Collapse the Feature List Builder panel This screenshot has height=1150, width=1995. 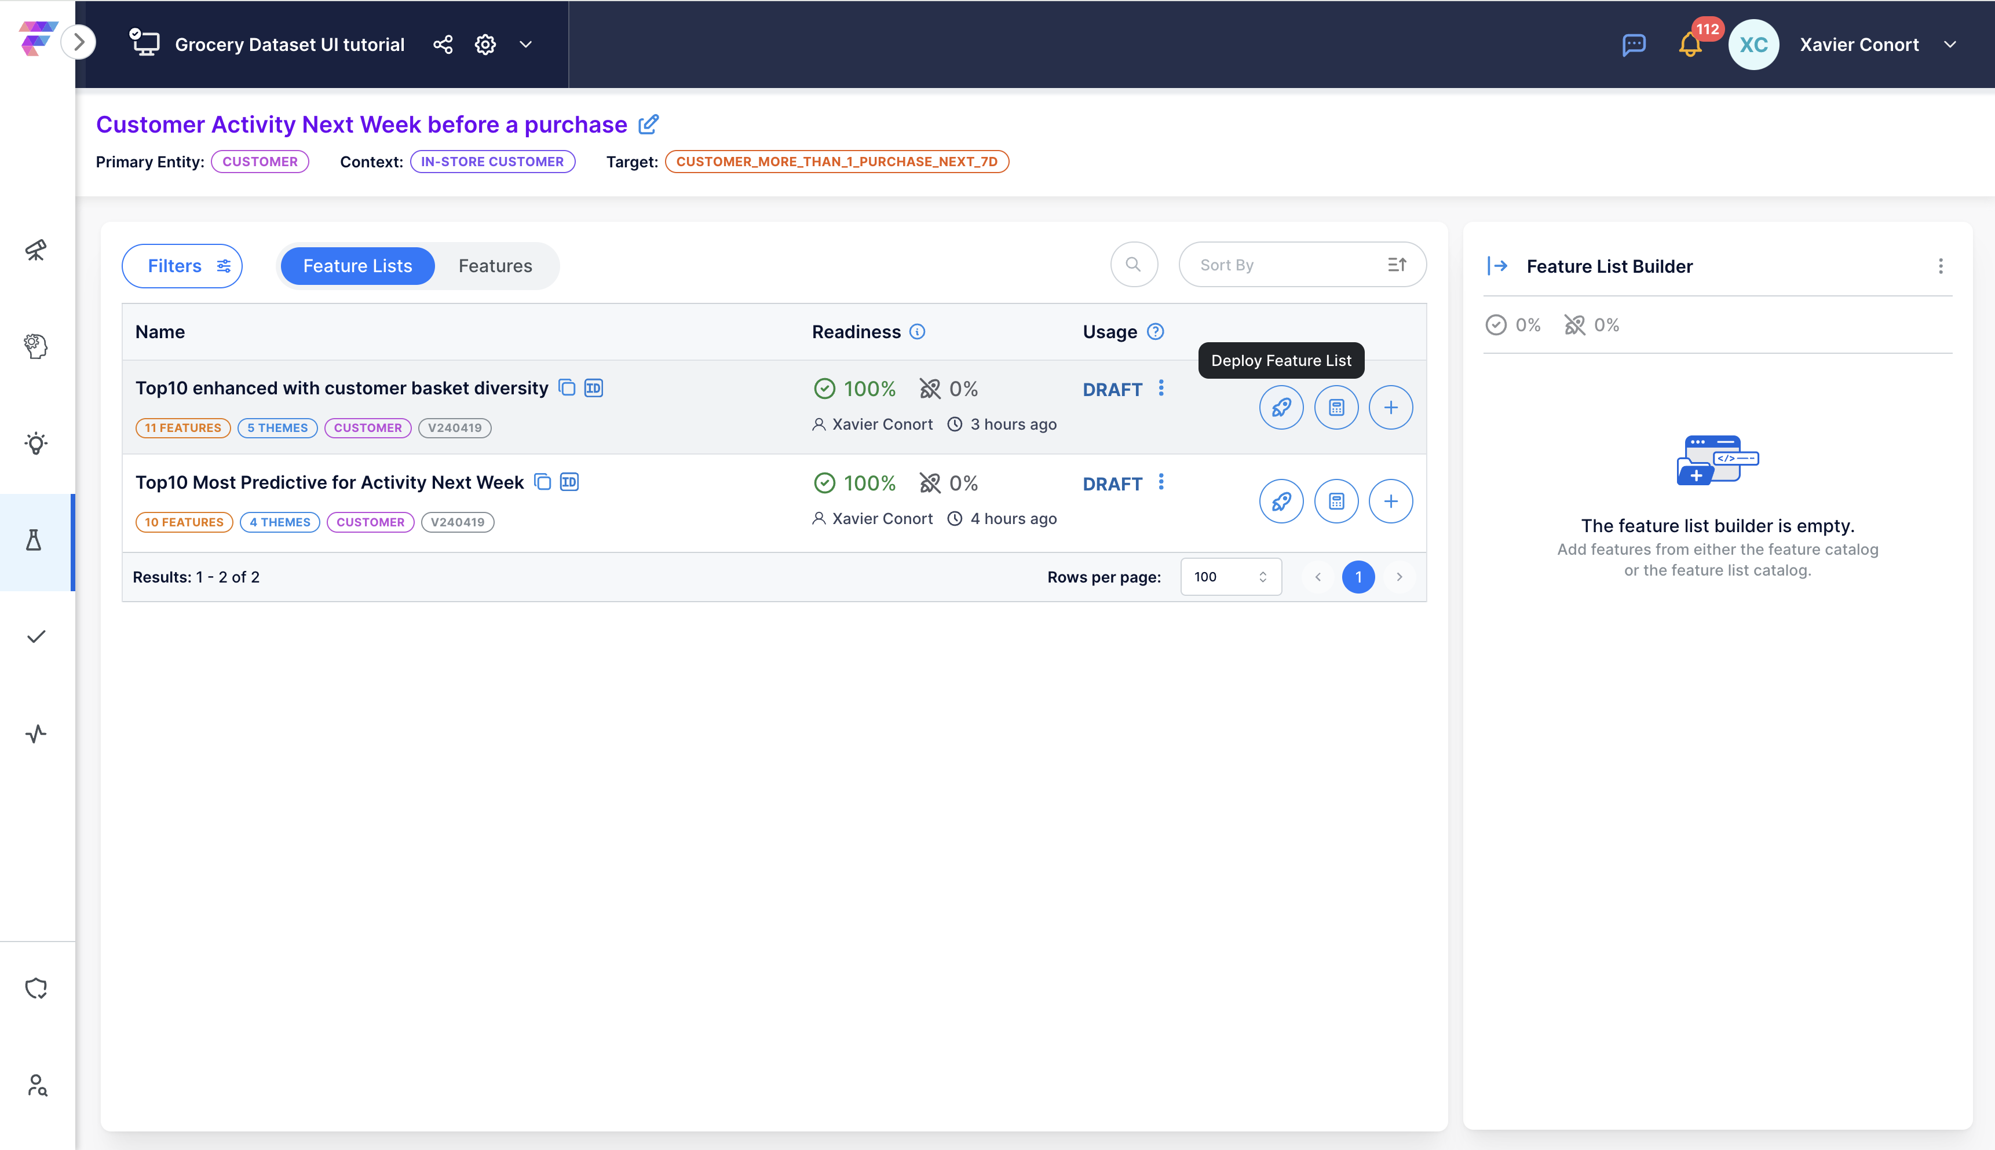pos(1497,266)
